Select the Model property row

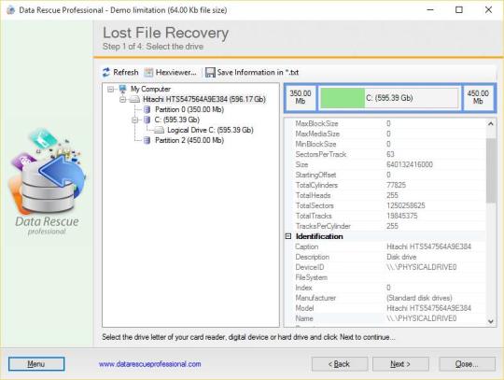tap(385, 308)
